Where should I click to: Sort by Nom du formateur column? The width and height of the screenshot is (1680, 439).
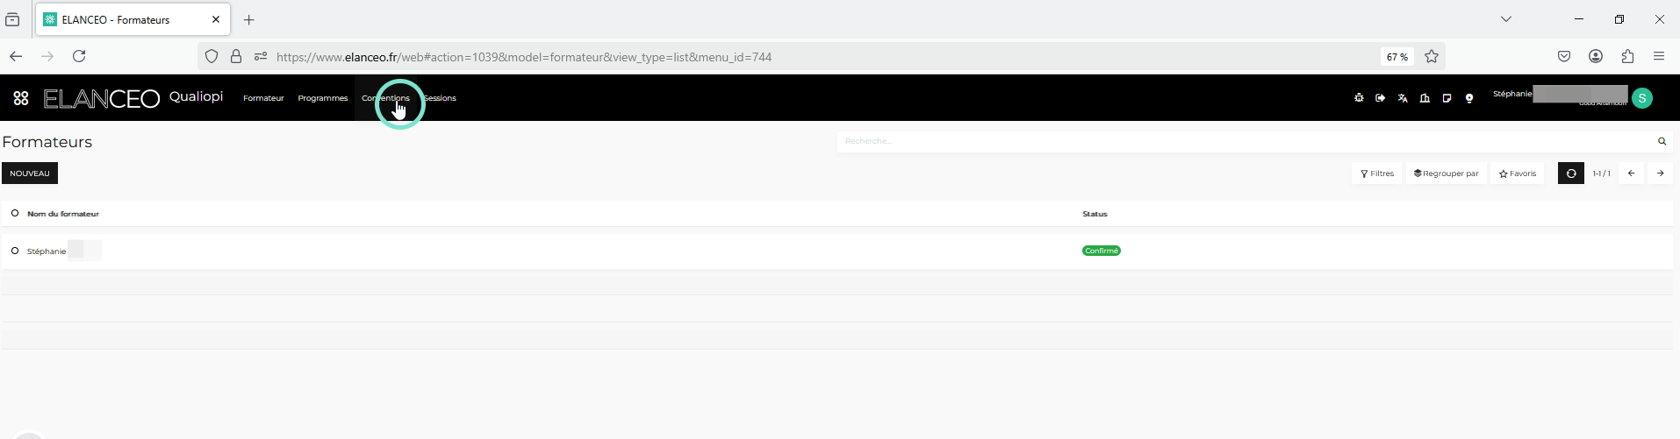63,214
